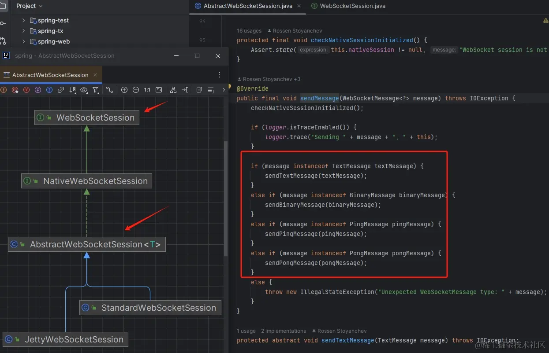The image size is (549, 353).
Task: Click the "16 usages" inlay hint
Action: (x=249, y=31)
